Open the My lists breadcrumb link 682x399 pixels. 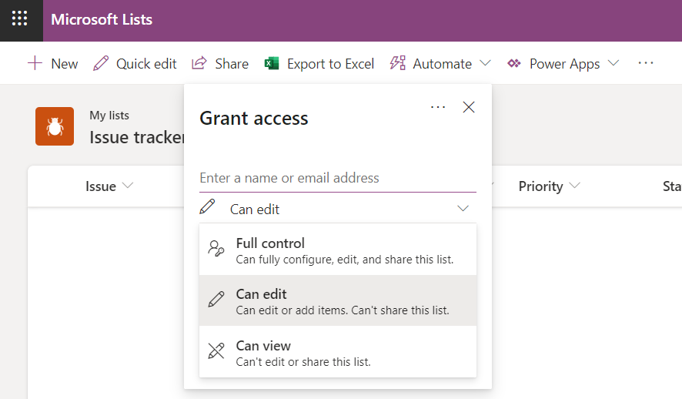109,116
